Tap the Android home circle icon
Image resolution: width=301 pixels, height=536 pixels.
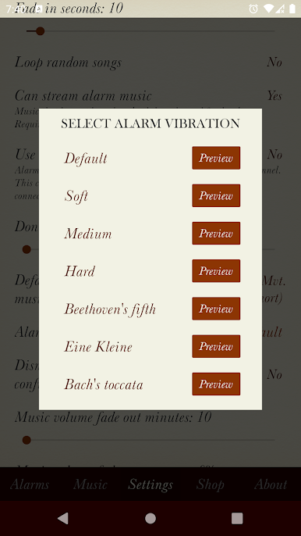tap(150, 518)
